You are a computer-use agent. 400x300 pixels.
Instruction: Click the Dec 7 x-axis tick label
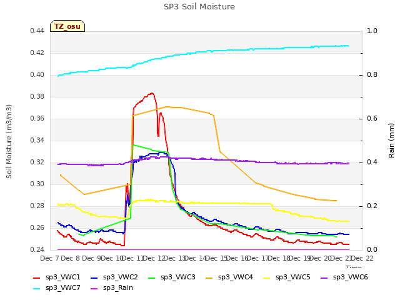49,258
